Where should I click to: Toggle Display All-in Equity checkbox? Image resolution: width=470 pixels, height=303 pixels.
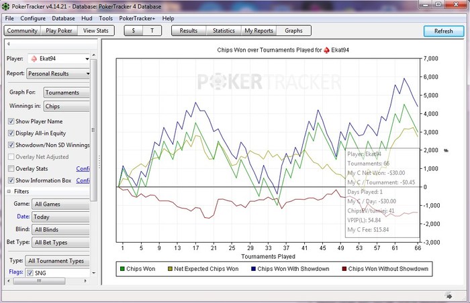coord(11,133)
